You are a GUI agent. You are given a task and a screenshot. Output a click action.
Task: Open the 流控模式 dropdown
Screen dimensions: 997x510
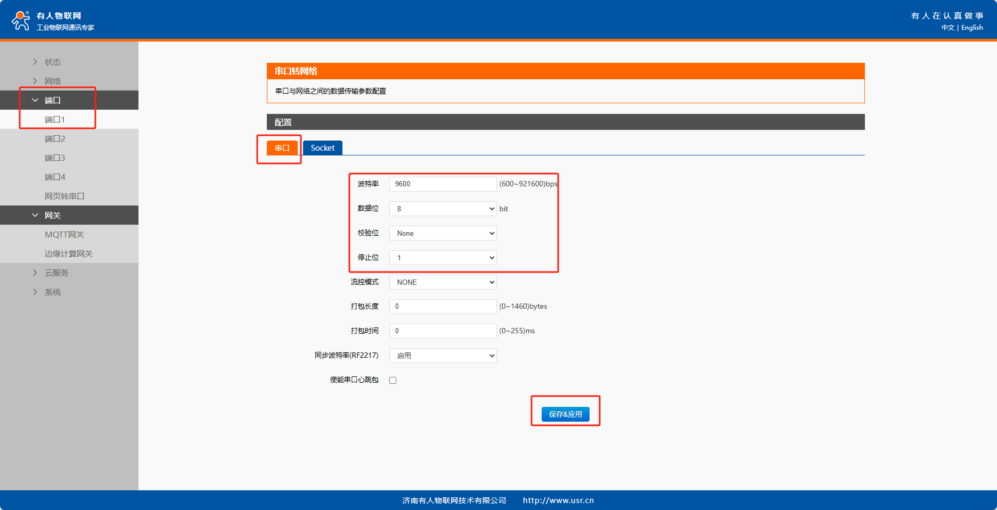tap(443, 282)
